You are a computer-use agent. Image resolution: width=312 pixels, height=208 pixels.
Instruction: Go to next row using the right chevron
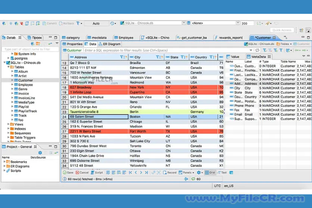[141, 172]
